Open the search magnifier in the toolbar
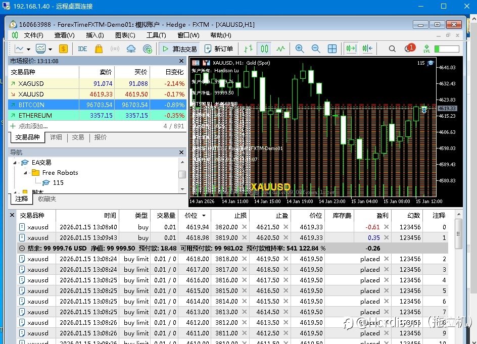Screen dimensions: 477x344 pyautogui.click(x=392, y=49)
